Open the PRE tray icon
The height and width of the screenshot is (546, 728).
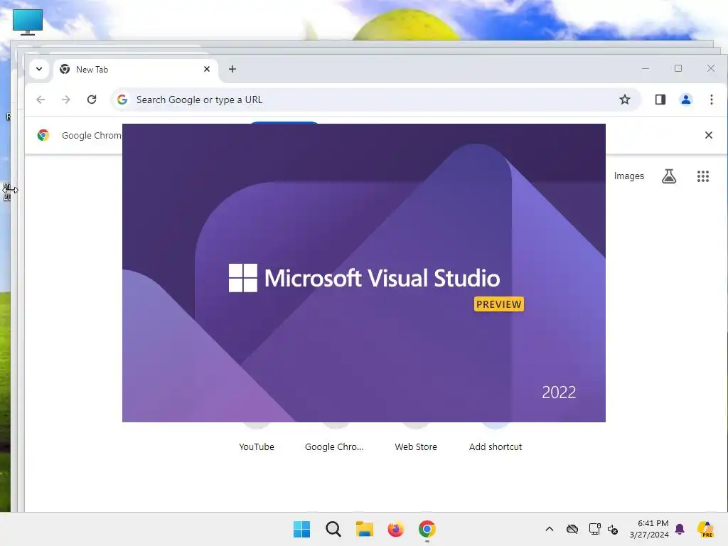pos(705,529)
